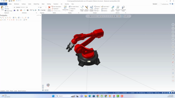Expand the Attributes group dialog launcher
175x98 pixels.
pos(36,13)
